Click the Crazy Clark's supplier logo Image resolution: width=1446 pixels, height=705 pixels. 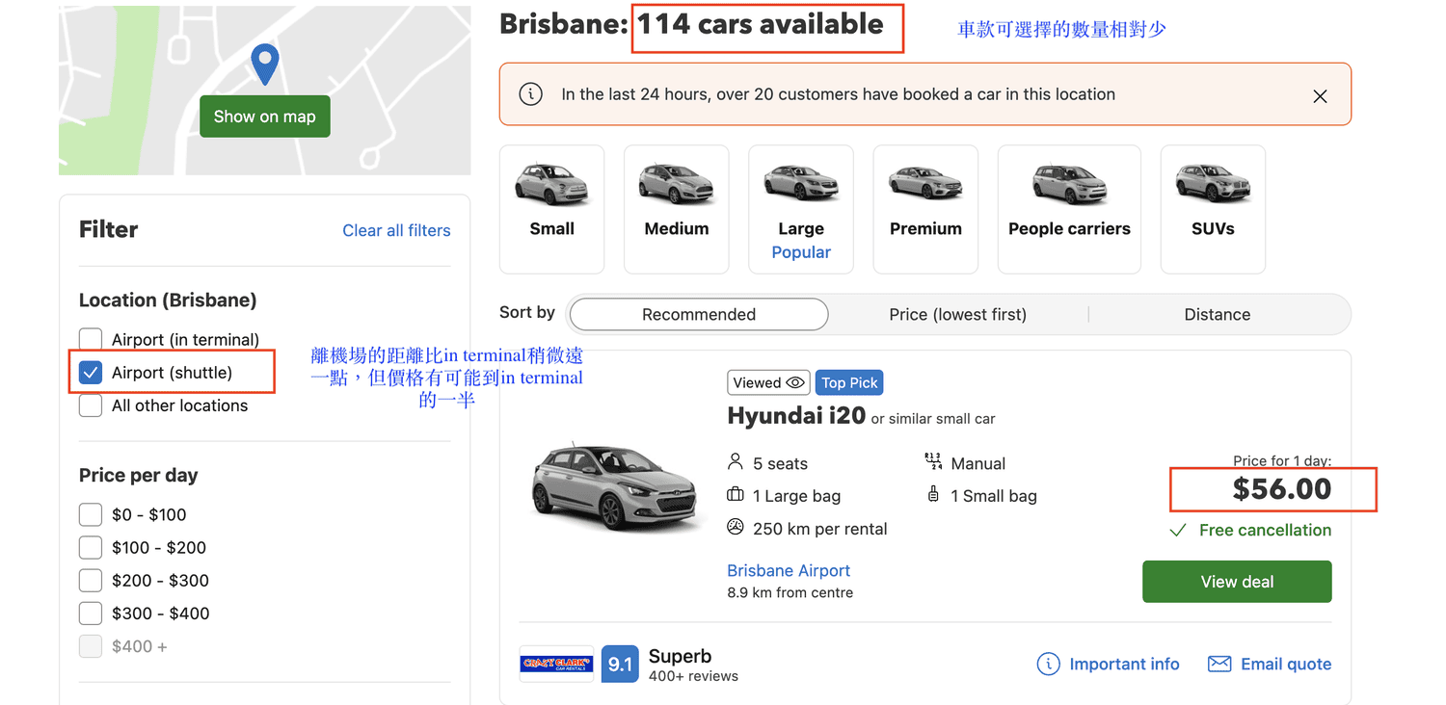[556, 664]
